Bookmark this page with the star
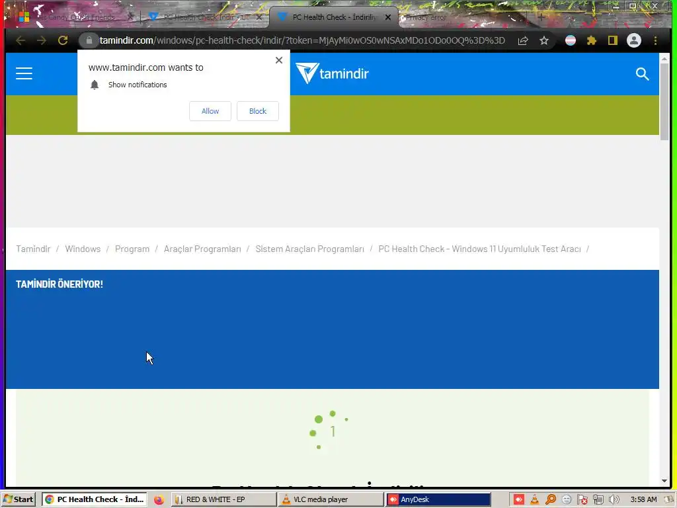The image size is (677, 508). point(544,40)
